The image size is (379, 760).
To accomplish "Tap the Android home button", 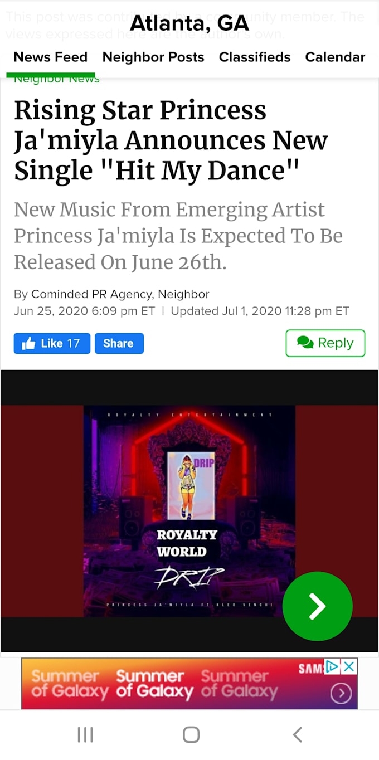I will pos(191,735).
